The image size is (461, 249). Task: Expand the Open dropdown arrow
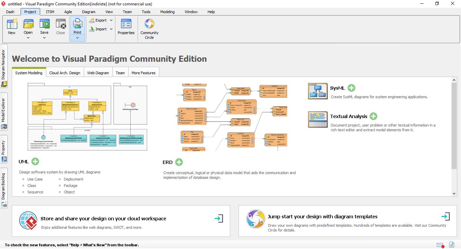[28, 38]
